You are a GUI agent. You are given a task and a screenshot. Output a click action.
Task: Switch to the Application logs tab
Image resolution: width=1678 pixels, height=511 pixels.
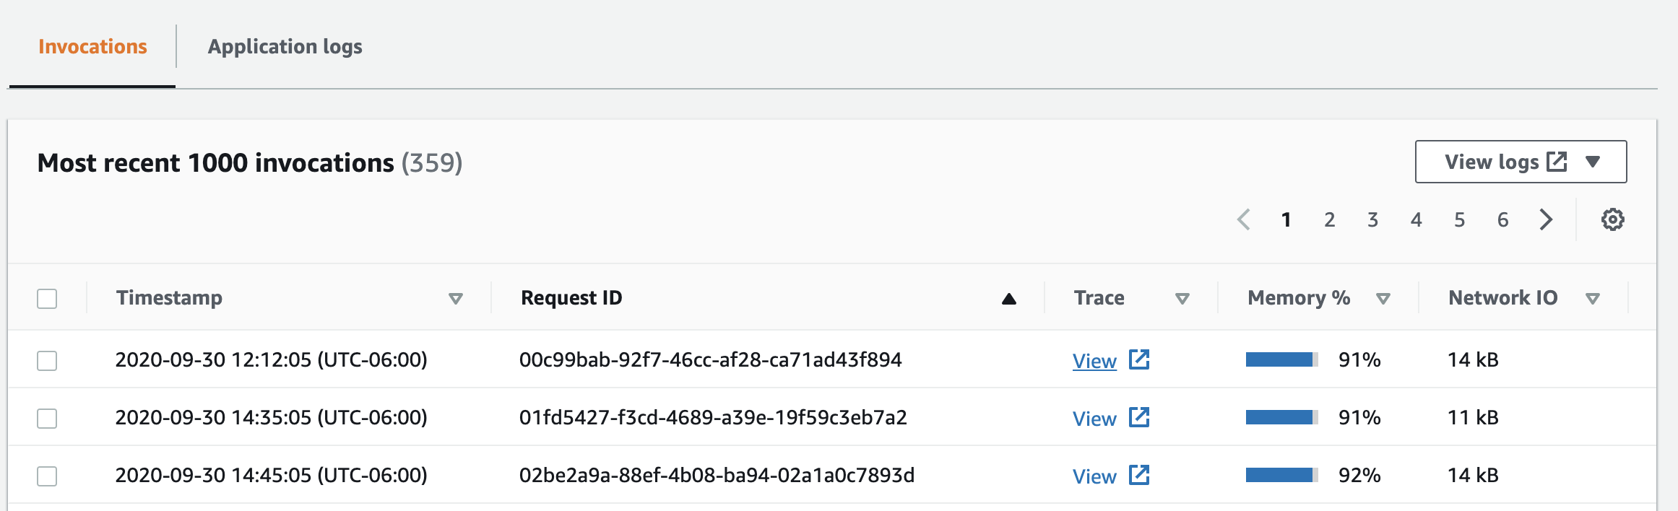click(x=285, y=47)
